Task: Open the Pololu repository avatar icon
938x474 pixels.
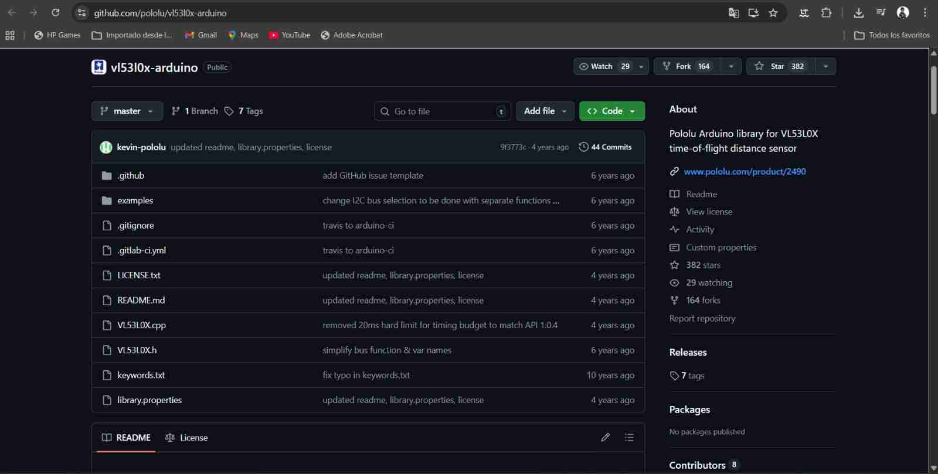Action: tap(99, 67)
